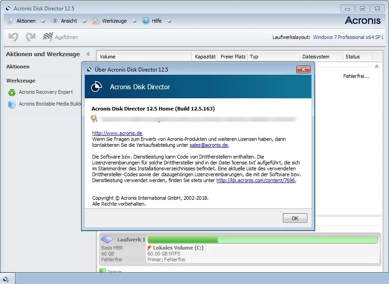Click the Copyright Acronis International GmbH line
Viewport: 389px width, 284px height.
(151, 198)
